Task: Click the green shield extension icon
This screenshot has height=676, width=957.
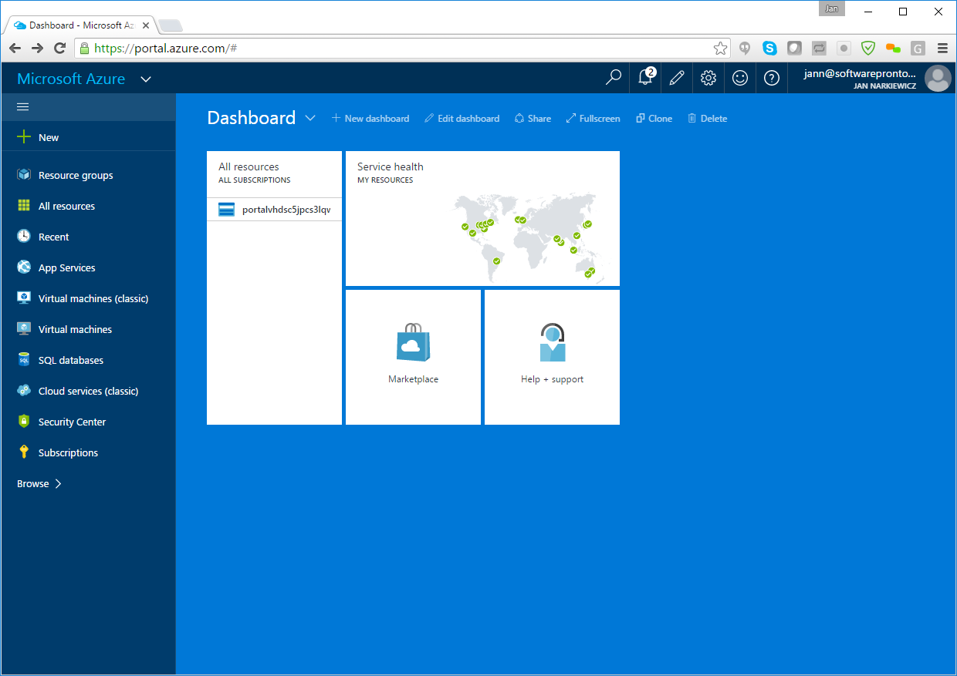Action: click(x=868, y=48)
